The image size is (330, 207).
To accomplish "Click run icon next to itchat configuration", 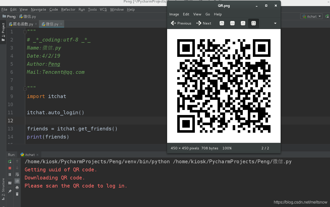I will coord(327,16).
